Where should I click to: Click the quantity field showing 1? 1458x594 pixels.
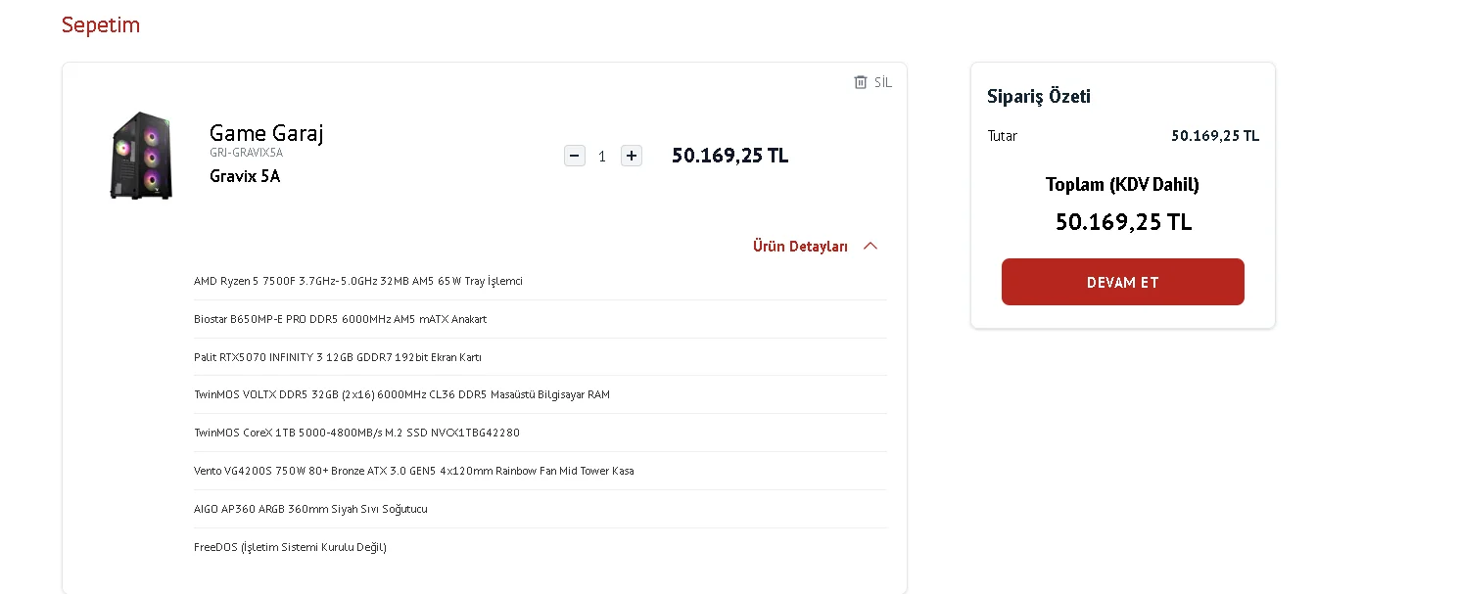tap(602, 157)
